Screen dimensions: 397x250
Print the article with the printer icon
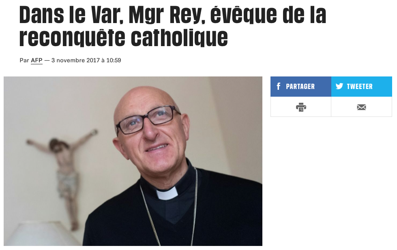[x=301, y=107]
